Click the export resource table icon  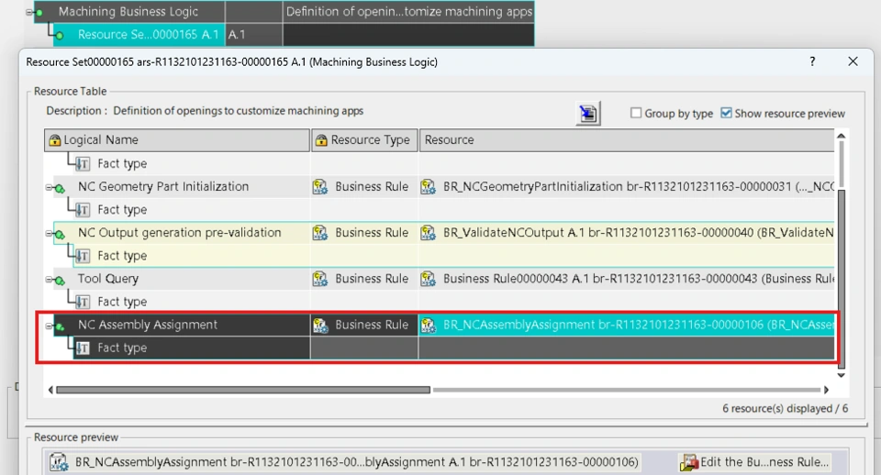click(x=587, y=114)
